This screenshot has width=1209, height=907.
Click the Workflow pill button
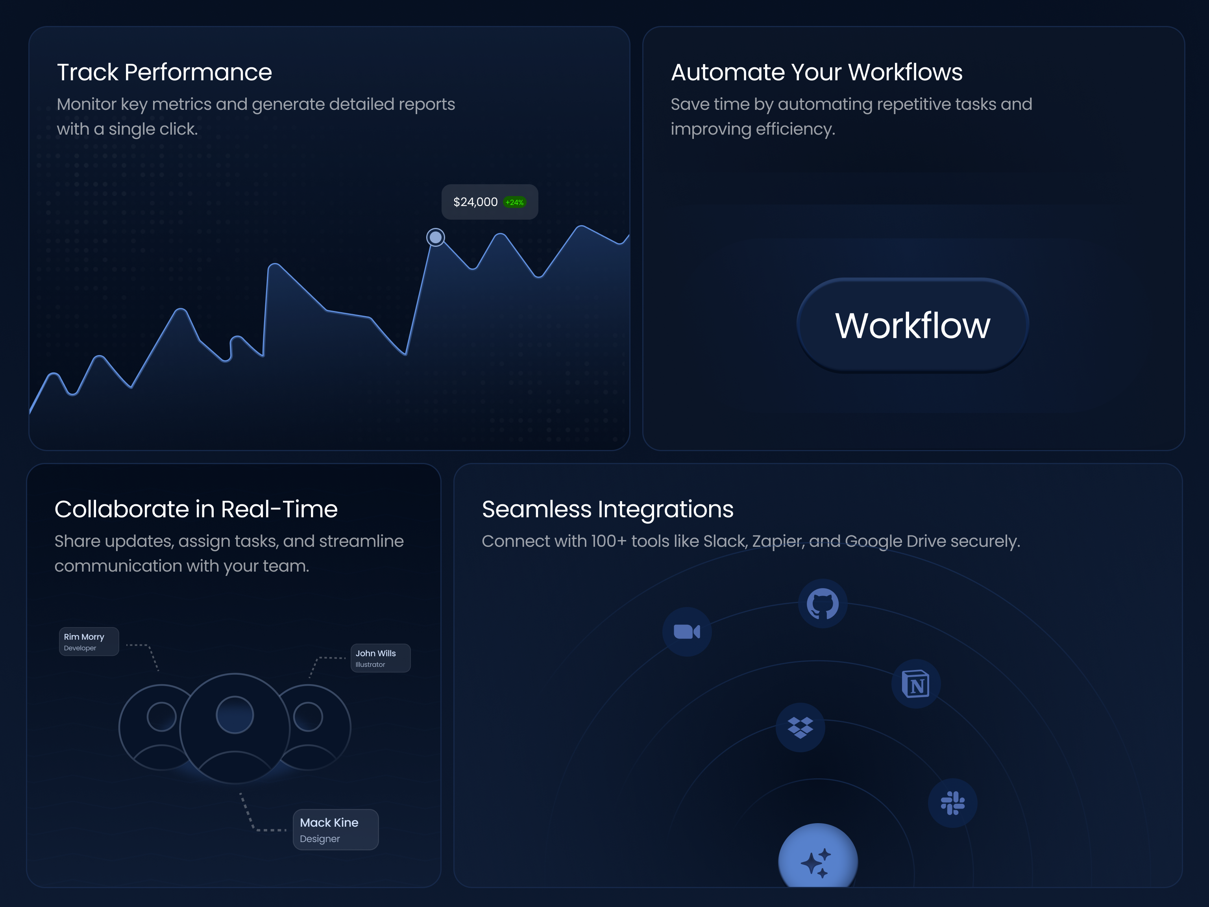[x=913, y=325]
